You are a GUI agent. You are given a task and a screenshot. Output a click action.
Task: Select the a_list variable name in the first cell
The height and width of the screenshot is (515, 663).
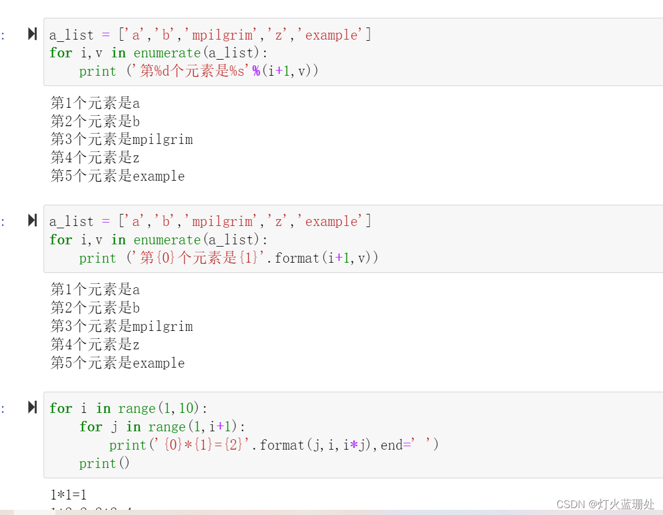[70, 34]
